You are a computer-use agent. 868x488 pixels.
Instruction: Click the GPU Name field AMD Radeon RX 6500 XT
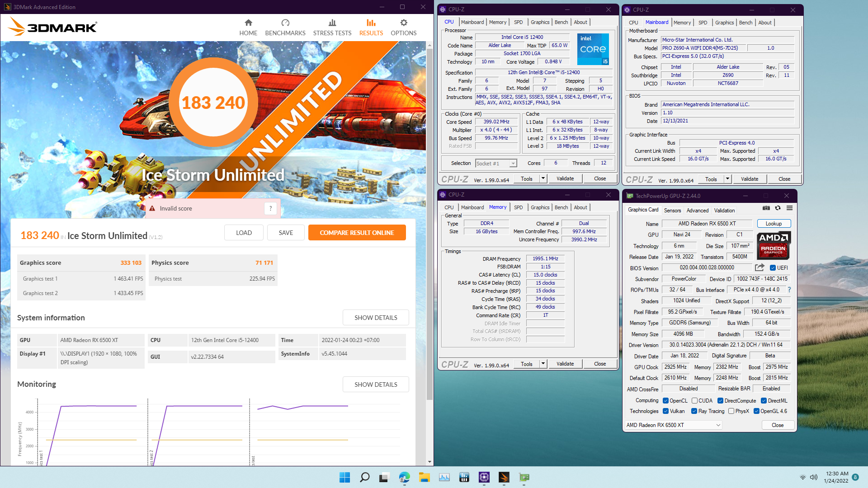(707, 224)
